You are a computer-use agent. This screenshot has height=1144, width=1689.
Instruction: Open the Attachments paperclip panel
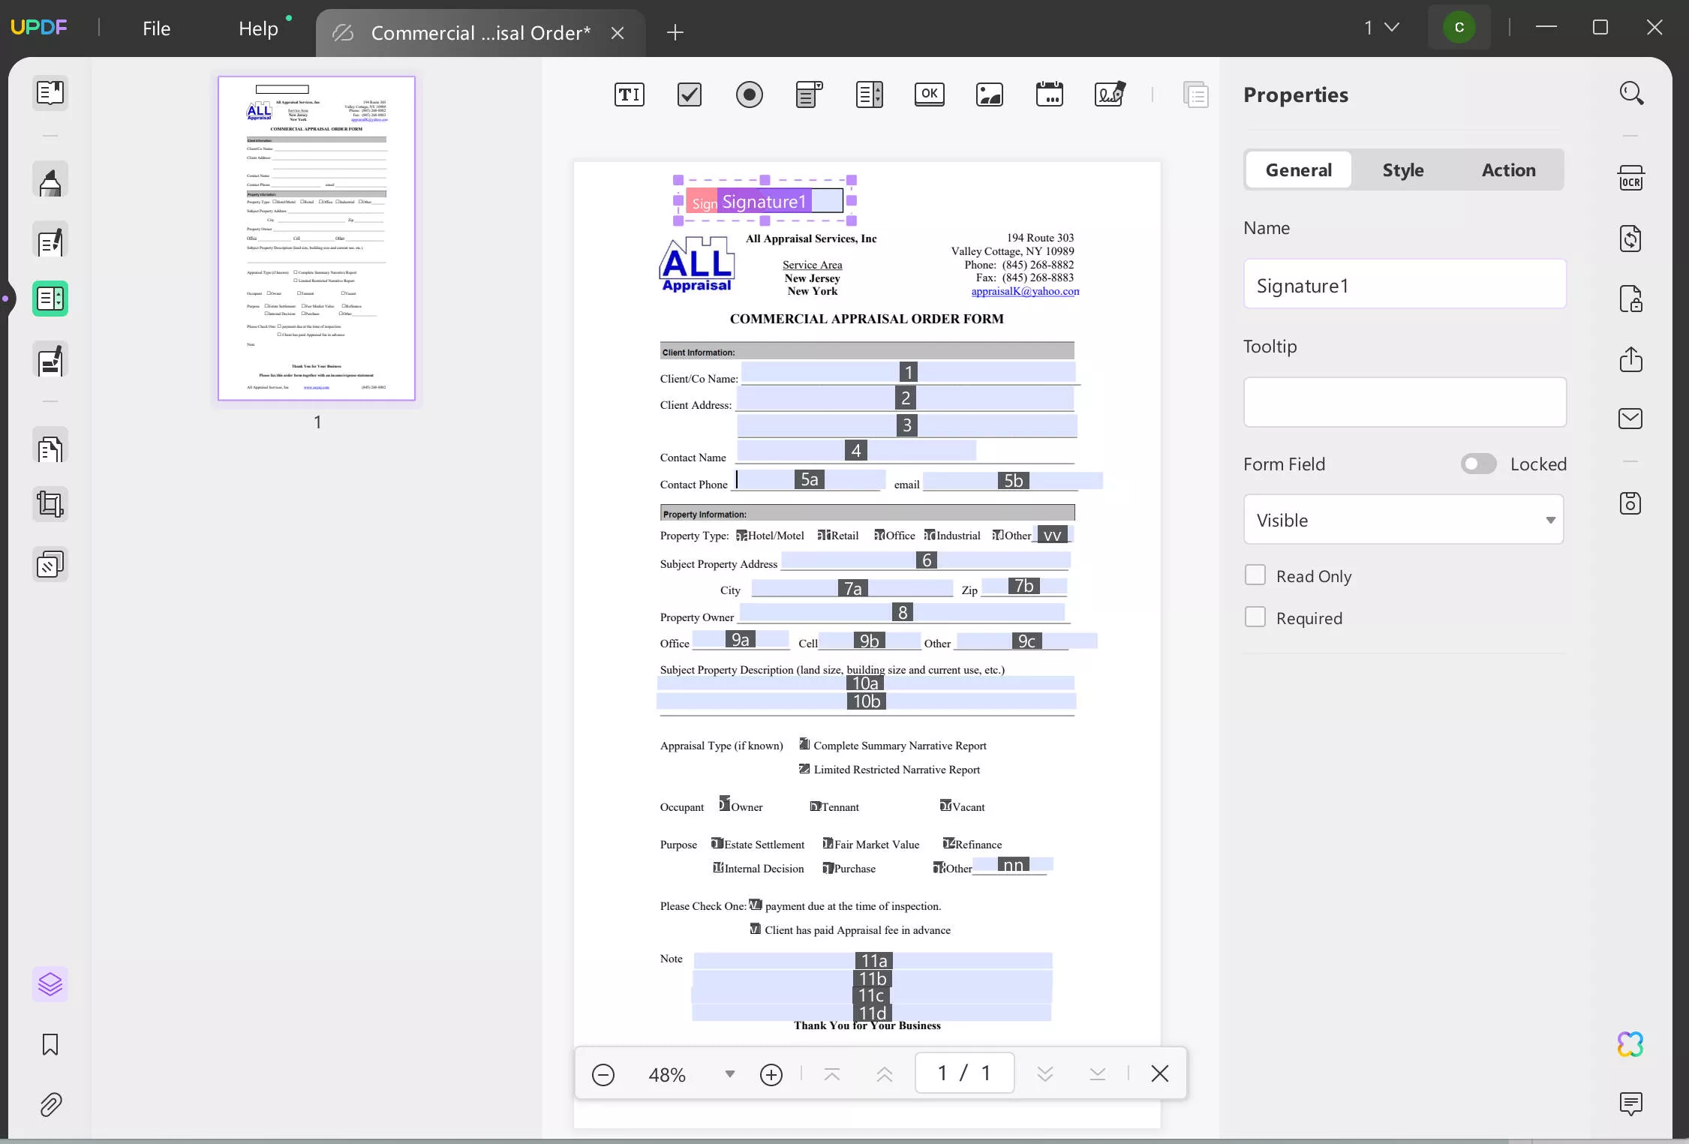(x=50, y=1104)
